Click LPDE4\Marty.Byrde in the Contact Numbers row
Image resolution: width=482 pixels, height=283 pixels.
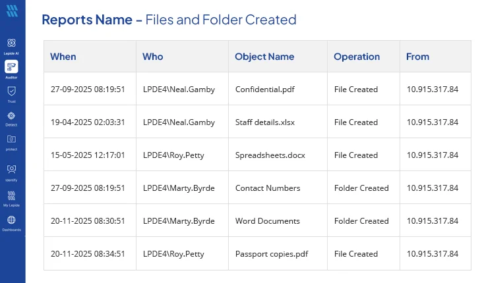point(179,188)
